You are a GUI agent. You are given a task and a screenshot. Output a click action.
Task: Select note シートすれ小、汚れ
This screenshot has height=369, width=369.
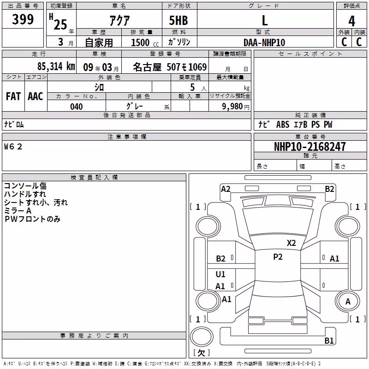(x=36, y=202)
